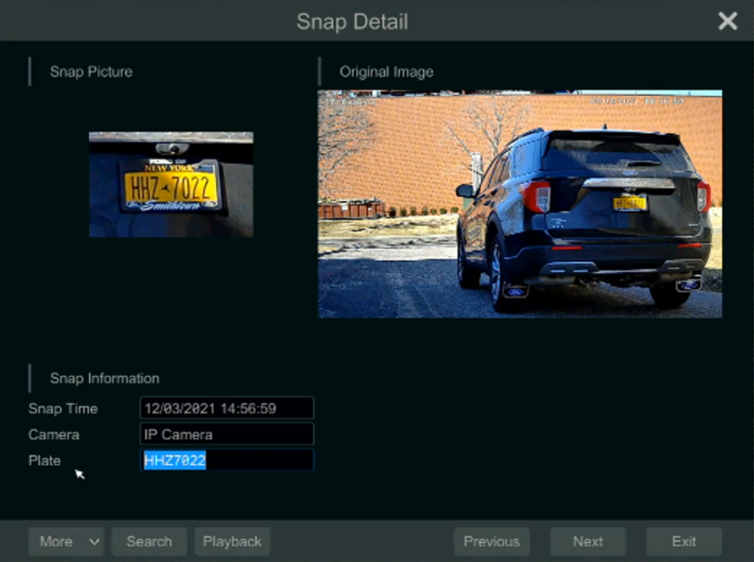Click the Snap Information heading
Screen dimensions: 754x562
click(104, 378)
